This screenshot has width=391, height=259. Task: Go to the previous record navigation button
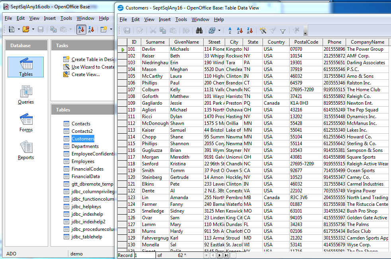tap(213, 255)
